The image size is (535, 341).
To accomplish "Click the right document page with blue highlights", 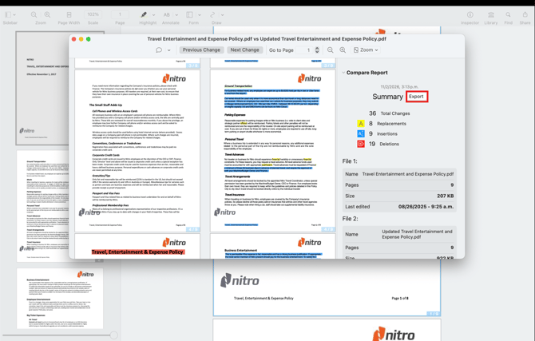I will [272, 151].
